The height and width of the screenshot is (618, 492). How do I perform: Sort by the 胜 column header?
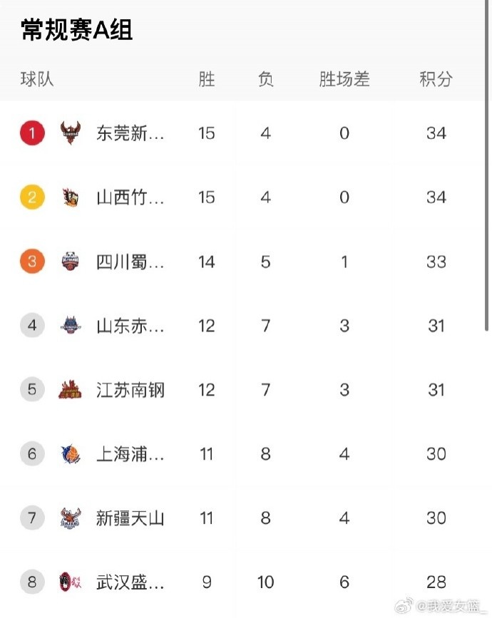click(x=207, y=79)
